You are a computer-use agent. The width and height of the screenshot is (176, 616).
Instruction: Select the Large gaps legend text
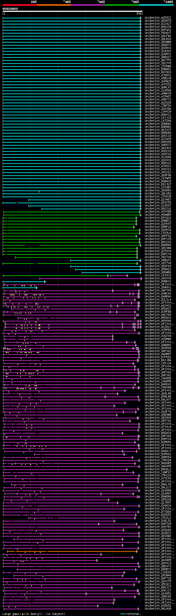pos(34,614)
